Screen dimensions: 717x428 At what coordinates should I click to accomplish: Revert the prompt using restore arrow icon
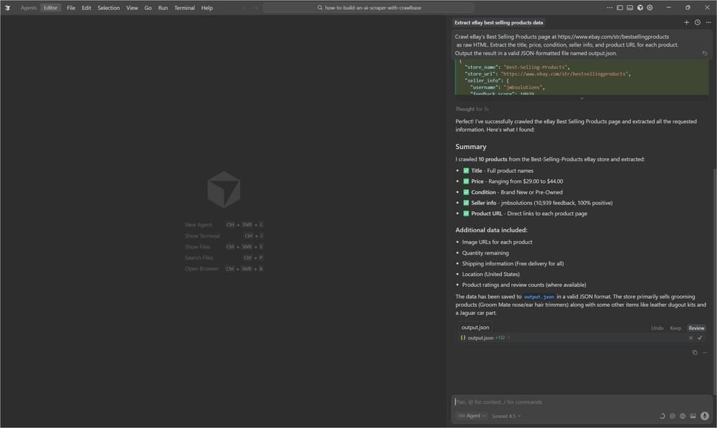(704, 53)
